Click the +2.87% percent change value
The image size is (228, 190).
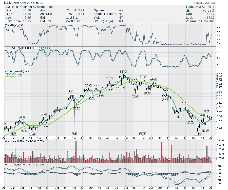pos(208,10)
